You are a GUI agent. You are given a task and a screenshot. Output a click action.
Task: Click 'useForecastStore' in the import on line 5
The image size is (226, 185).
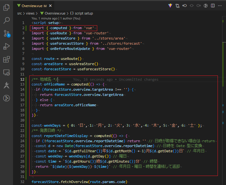(67, 43)
